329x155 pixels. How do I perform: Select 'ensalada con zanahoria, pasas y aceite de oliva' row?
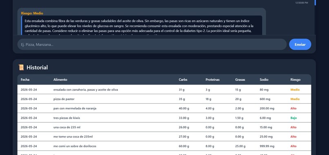click(164, 90)
